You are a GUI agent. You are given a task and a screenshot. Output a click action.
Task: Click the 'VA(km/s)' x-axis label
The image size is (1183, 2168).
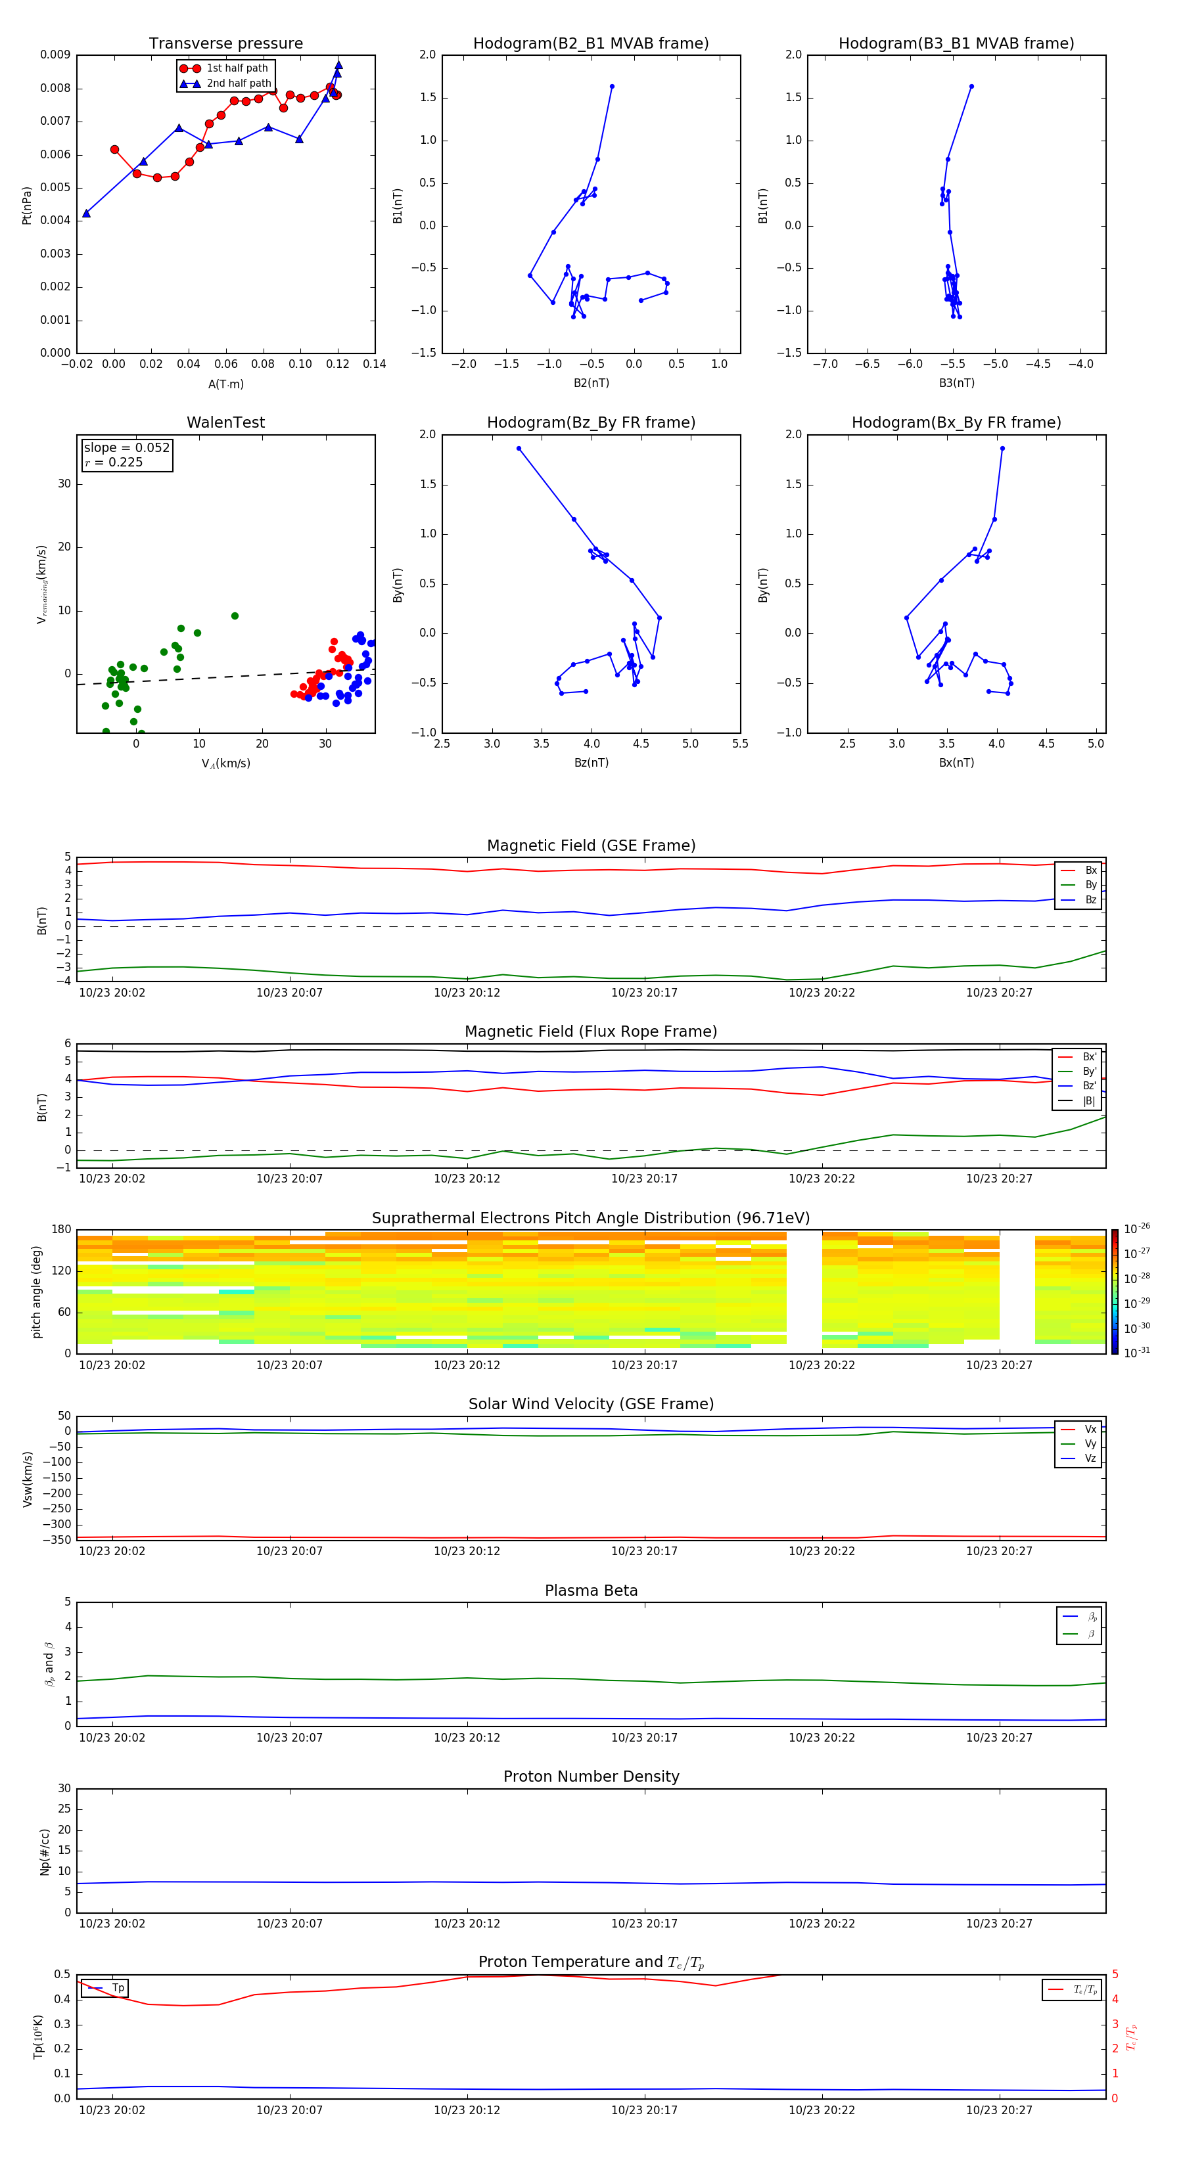[225, 763]
